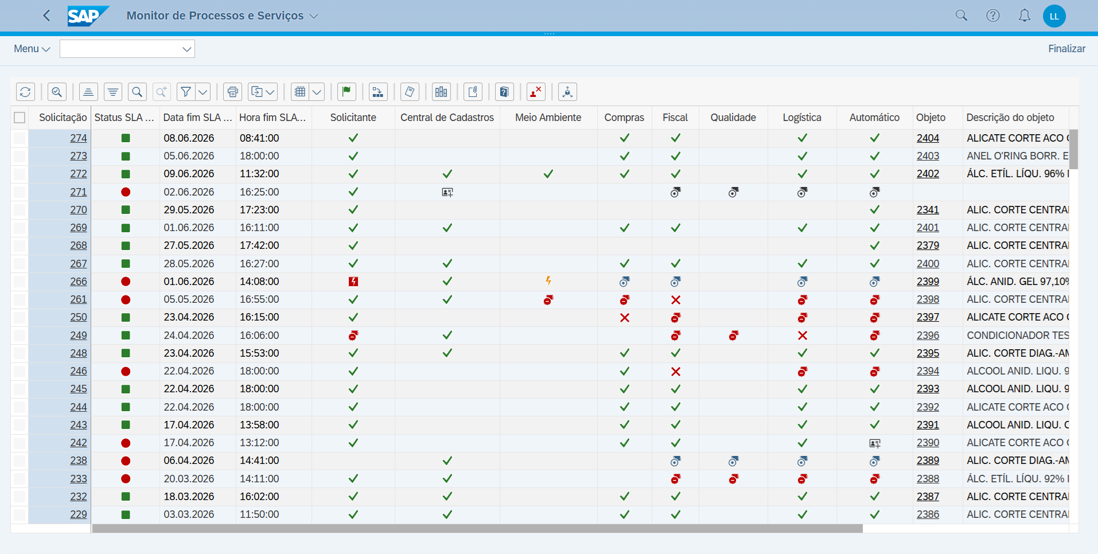Click the Solicitação column header
Screen dimensions: 1098x554
click(60, 118)
